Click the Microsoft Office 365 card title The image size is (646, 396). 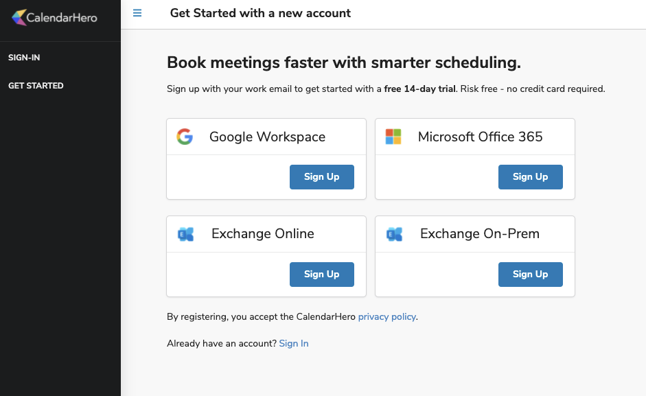(480, 137)
